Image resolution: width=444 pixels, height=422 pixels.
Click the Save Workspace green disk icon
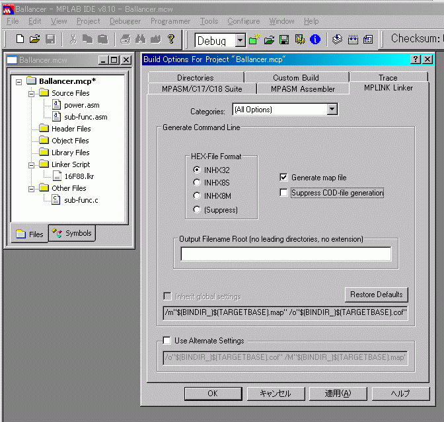tap(284, 40)
